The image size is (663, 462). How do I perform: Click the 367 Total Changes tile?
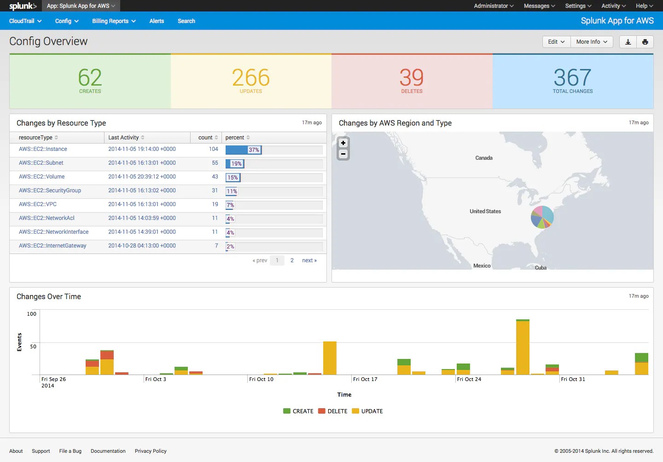click(573, 81)
